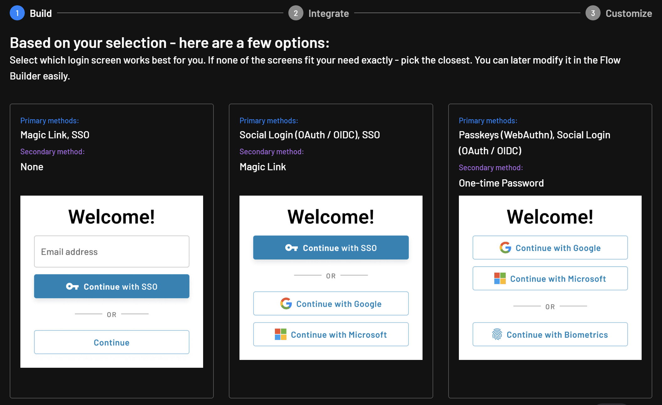Click the Microsoft logo in the middle login preview
Image resolution: width=662 pixels, height=405 pixels.
281,334
